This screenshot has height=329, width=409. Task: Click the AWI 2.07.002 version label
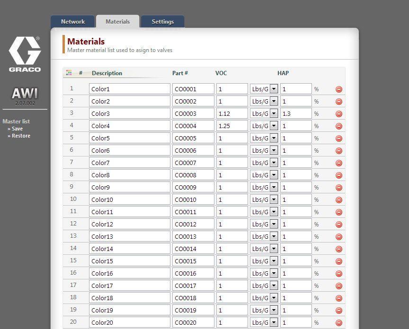pos(25,96)
